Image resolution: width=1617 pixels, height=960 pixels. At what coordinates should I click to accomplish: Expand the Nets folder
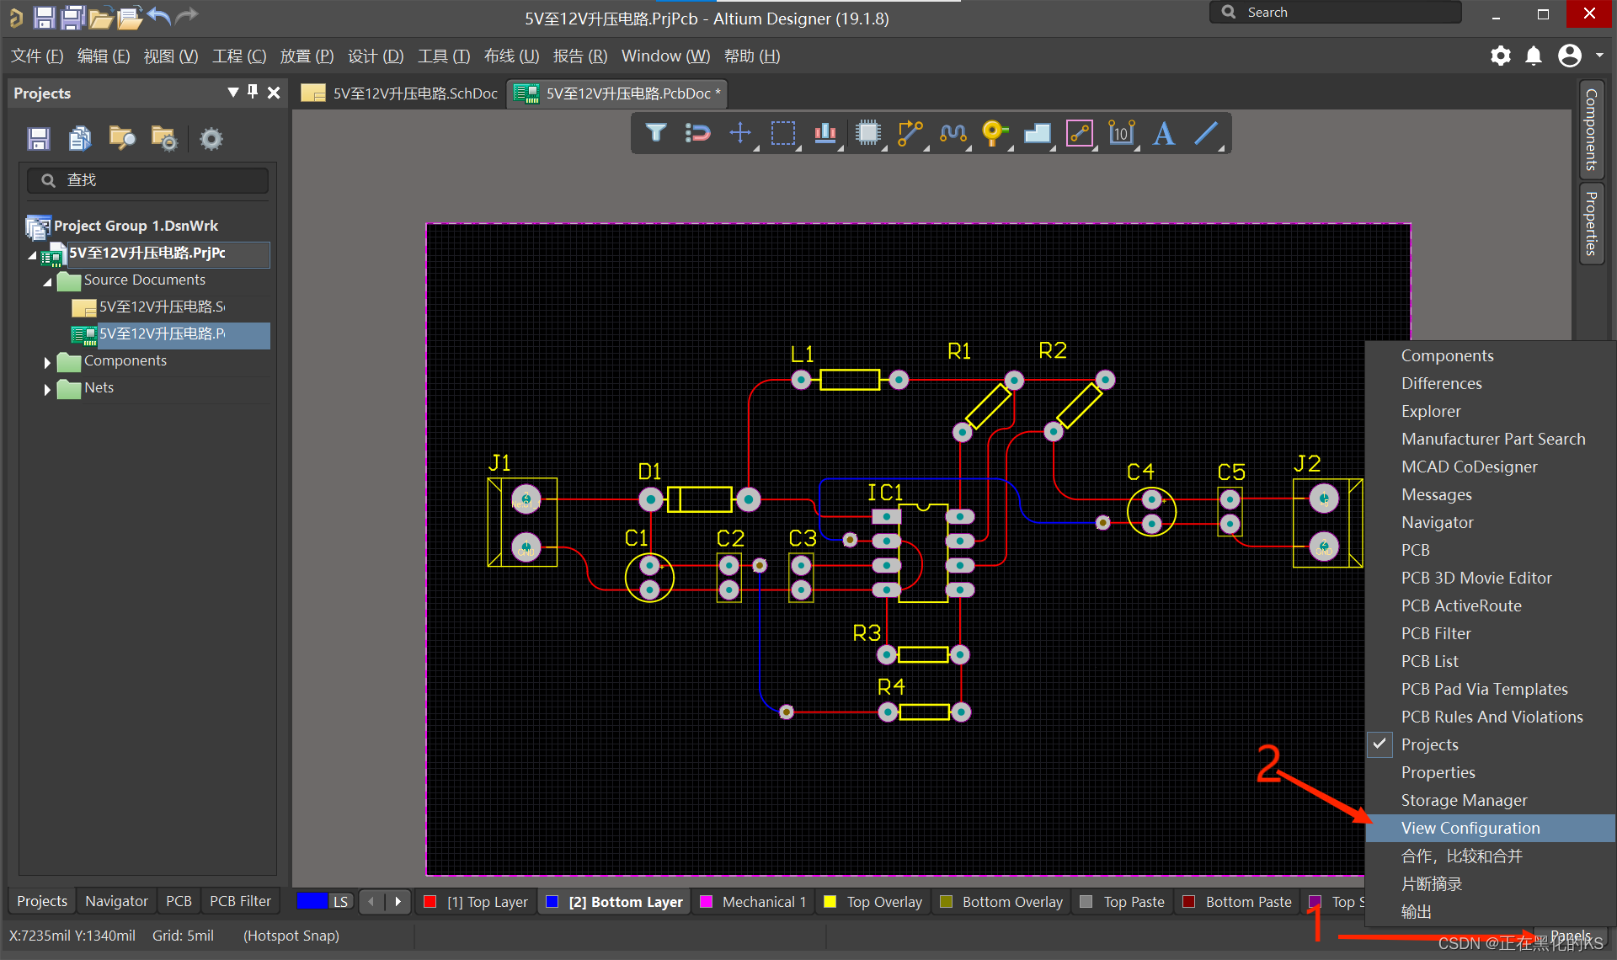[47, 389]
